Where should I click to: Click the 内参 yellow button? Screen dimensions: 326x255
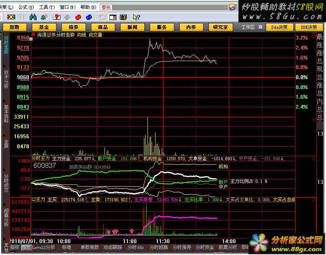coord(191,27)
